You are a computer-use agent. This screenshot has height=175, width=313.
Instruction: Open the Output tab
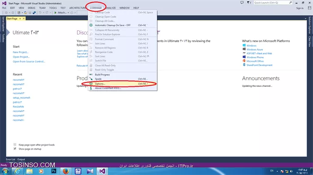tap(21, 159)
